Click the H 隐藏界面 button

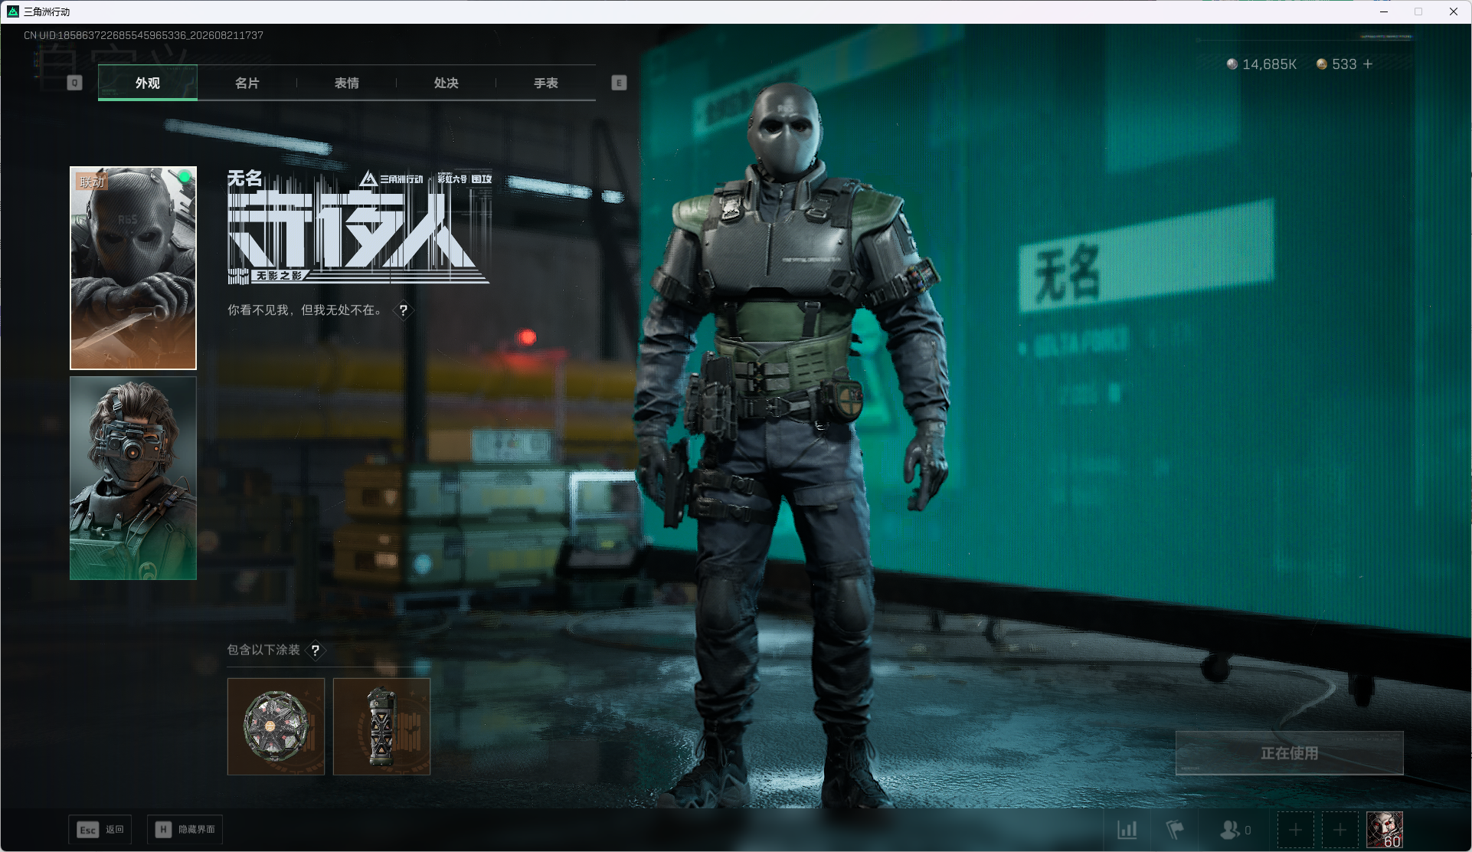185,830
